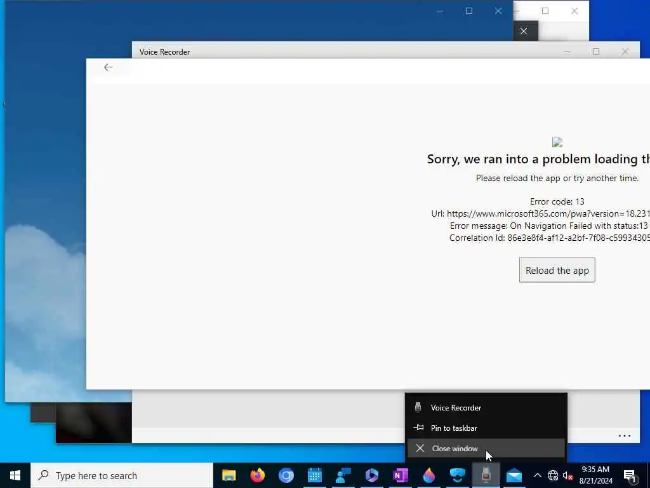Open the Voice Recorder three-dots menu
This screenshot has height=488, width=650.
(x=625, y=436)
